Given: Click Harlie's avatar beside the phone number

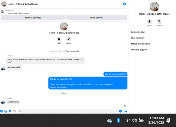Looking at the screenshot, I should click(x=3, y=102).
